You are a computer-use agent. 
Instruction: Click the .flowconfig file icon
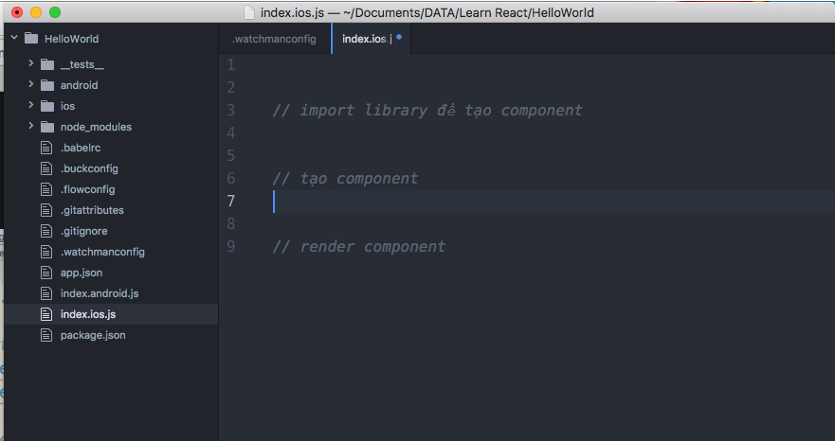coord(46,189)
